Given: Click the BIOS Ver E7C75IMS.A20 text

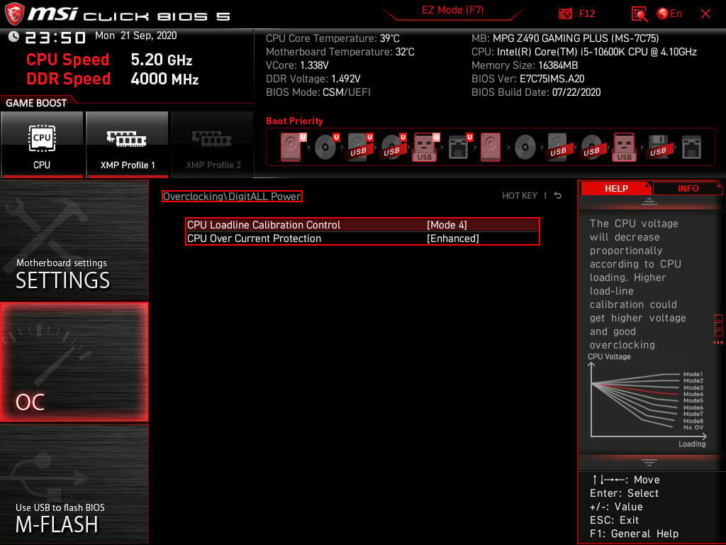Looking at the screenshot, I should (x=527, y=79).
